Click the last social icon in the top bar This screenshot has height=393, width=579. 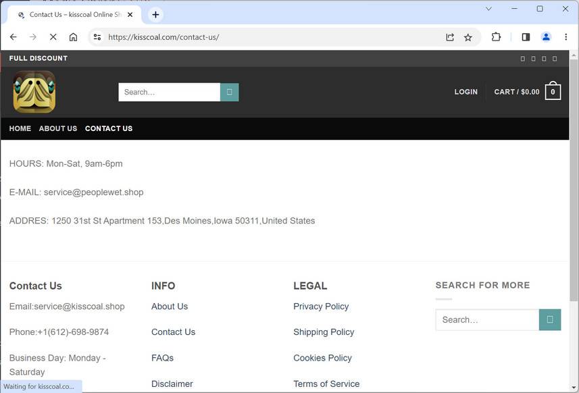(555, 59)
